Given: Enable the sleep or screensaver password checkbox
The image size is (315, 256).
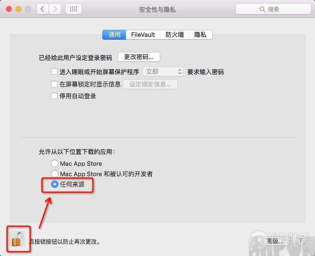Looking at the screenshot, I should tap(54, 71).
